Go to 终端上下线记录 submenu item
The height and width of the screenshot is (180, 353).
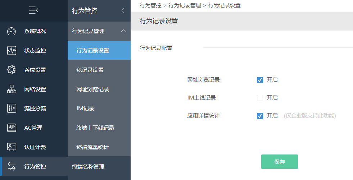point(99,128)
